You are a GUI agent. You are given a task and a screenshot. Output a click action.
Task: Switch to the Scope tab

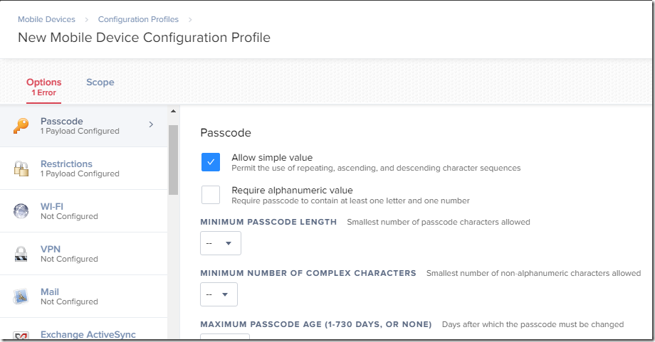(100, 82)
